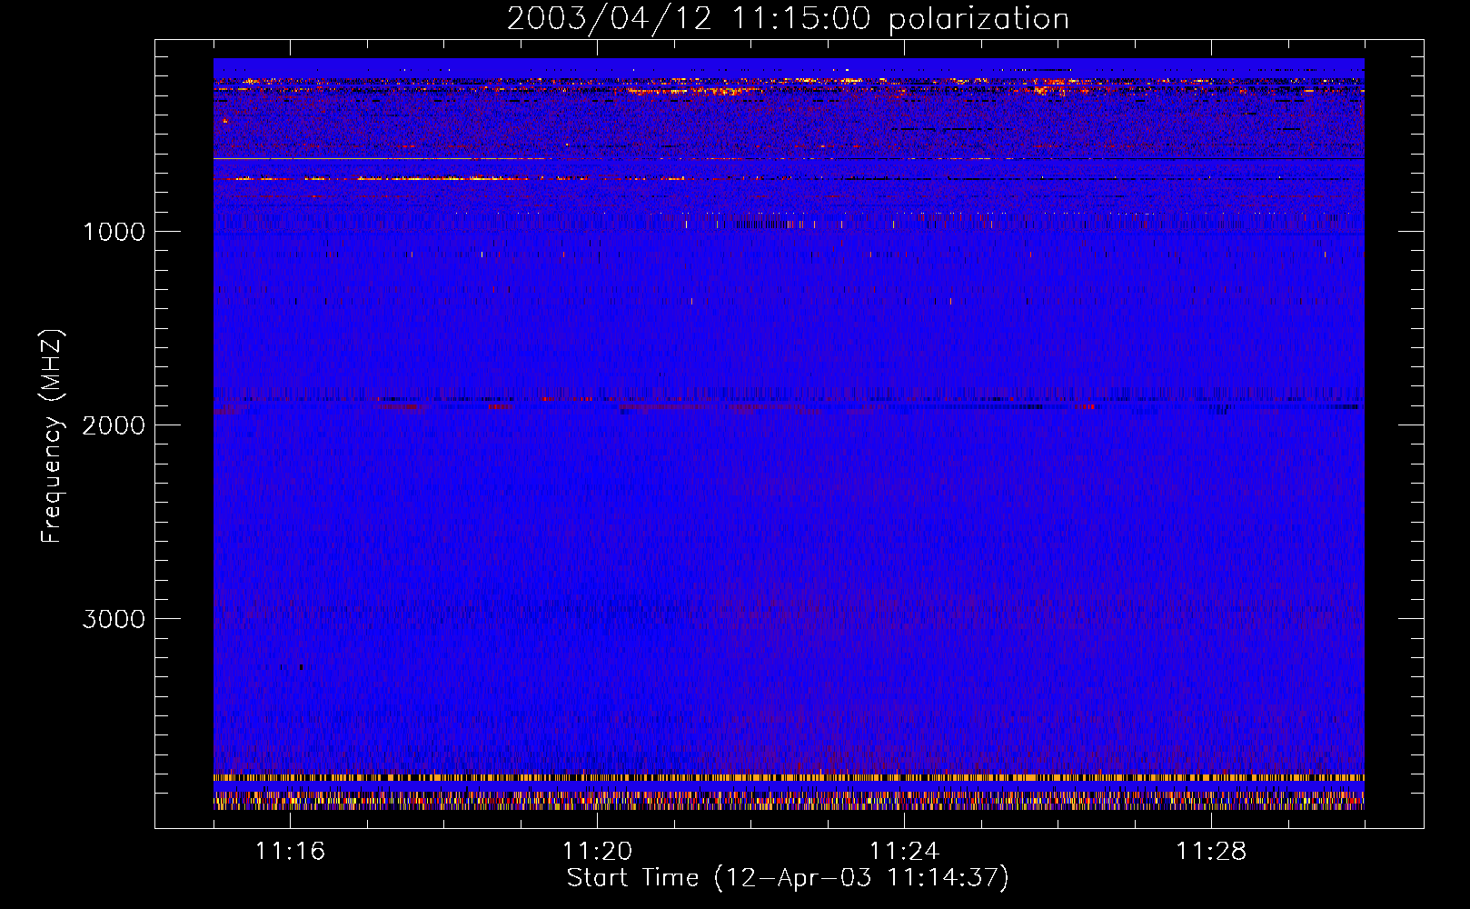Screen dimensions: 1470x909
Task: Click the 2000 frequency tick label
Action: 114,425
